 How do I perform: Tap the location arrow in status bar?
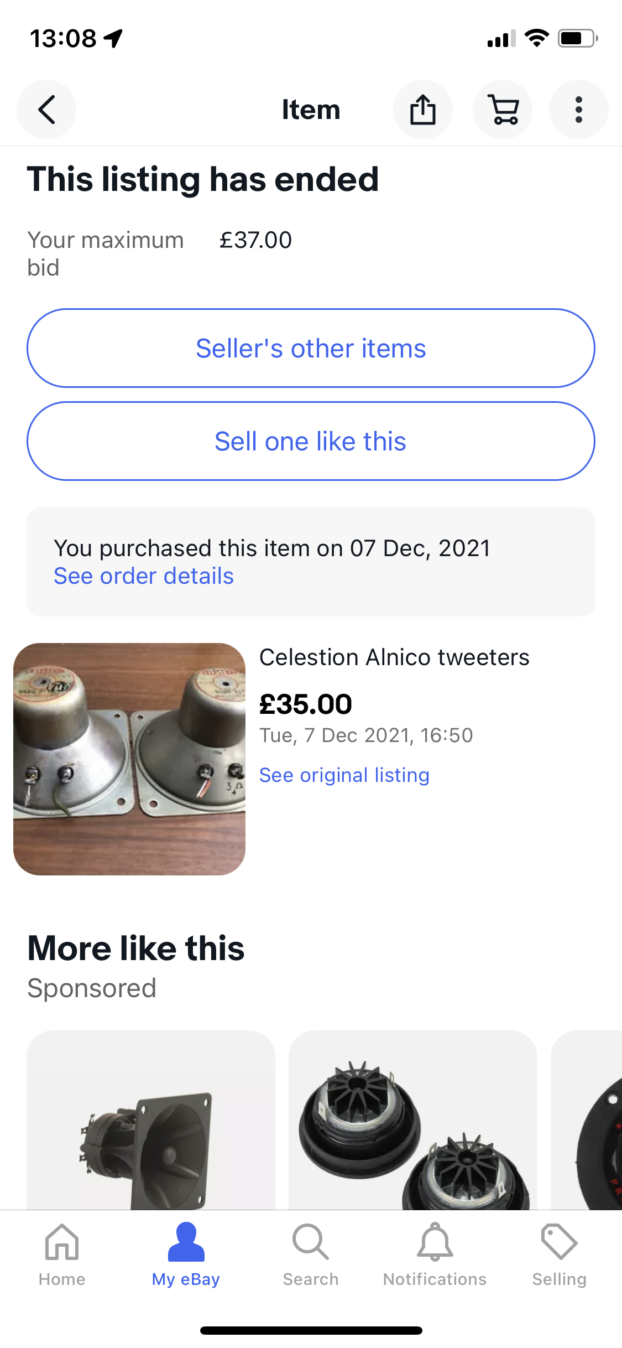(x=113, y=38)
